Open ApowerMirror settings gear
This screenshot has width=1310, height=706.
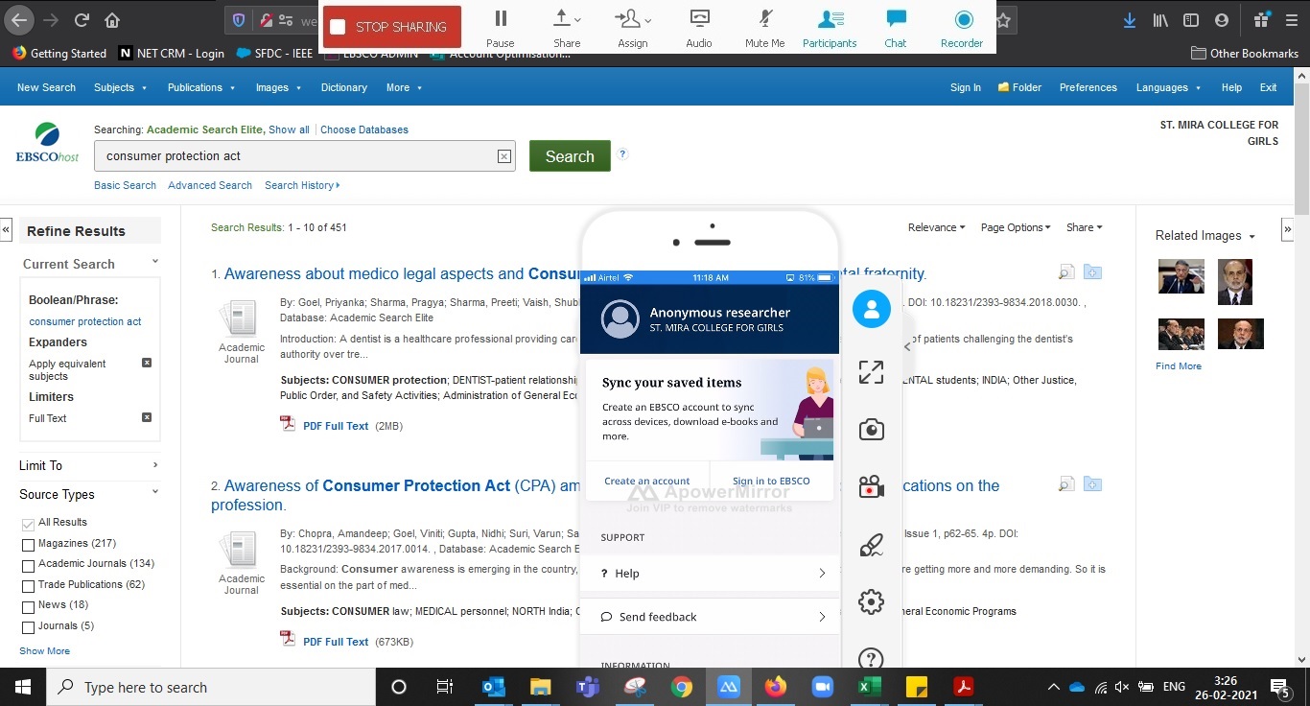coord(871,601)
